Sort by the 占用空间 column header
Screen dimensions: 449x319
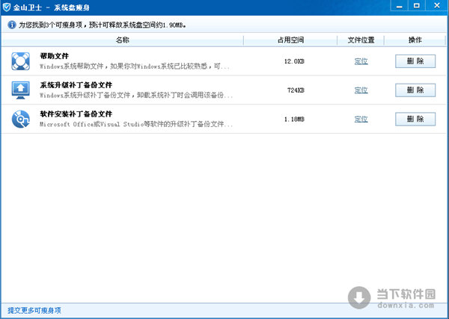point(290,40)
